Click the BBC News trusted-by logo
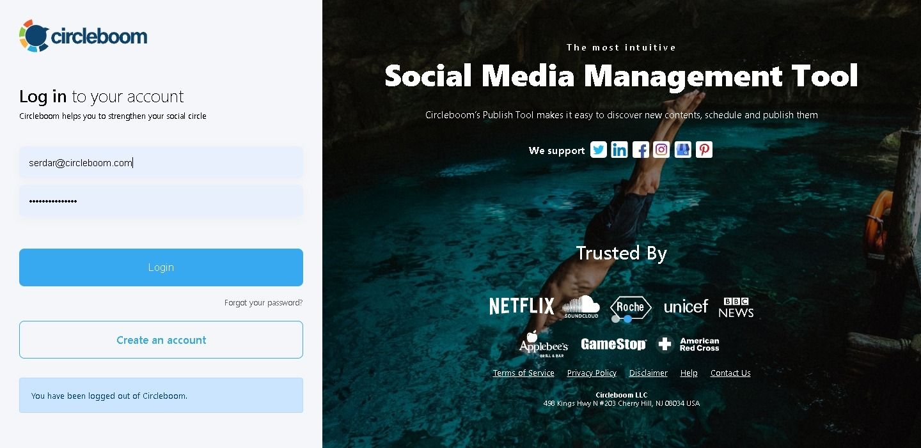The image size is (921, 448). tap(736, 307)
